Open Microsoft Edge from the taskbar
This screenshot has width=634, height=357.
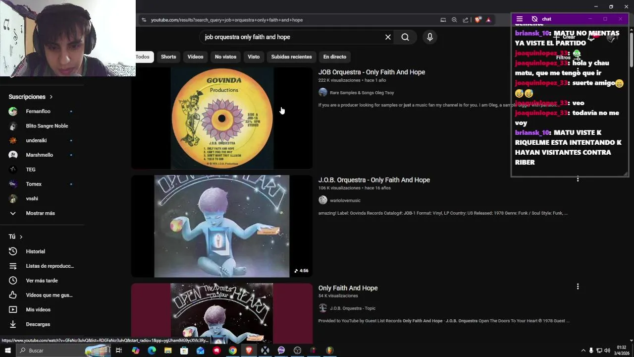click(x=152, y=351)
